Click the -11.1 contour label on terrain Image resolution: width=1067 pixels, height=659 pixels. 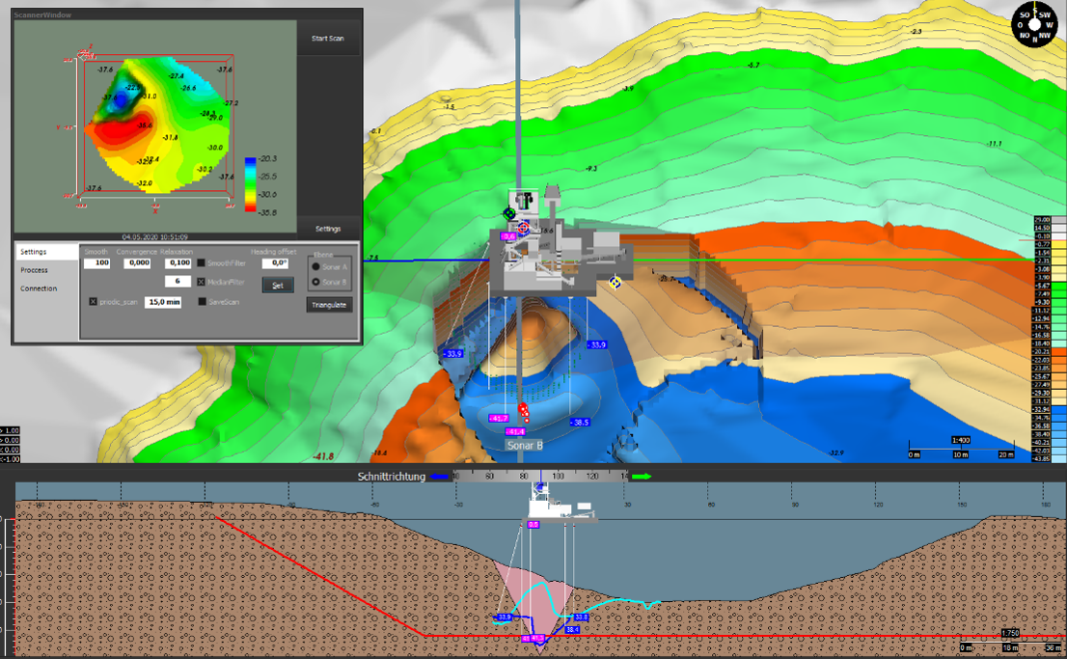pos(995,144)
